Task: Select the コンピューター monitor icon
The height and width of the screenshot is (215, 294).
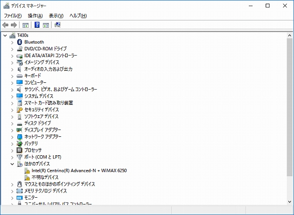Action: click(19, 83)
